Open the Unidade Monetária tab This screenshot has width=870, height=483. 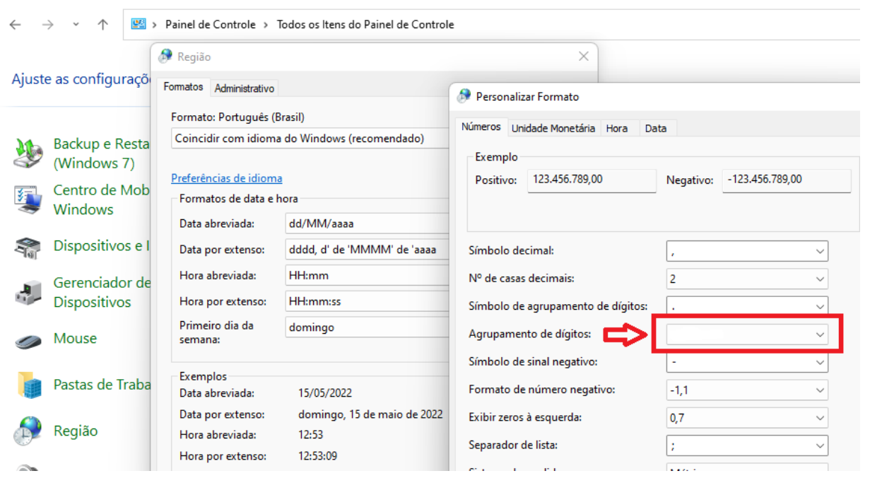[x=553, y=128]
